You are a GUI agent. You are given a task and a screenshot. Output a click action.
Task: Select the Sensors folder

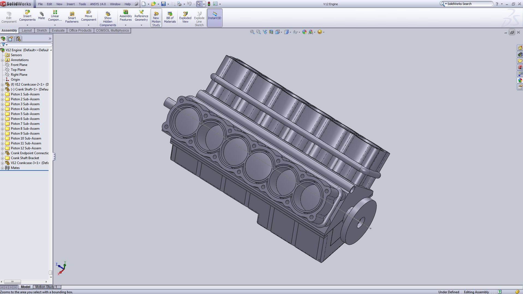(x=14, y=55)
